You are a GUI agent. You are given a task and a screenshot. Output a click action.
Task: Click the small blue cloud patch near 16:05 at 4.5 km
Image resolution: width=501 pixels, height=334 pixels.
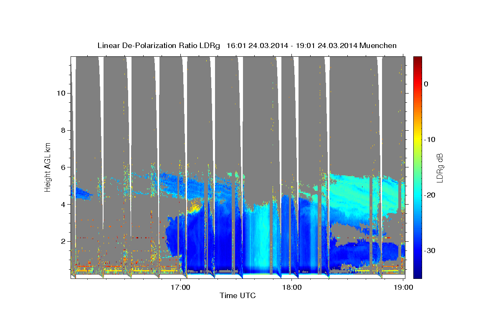[81, 194]
